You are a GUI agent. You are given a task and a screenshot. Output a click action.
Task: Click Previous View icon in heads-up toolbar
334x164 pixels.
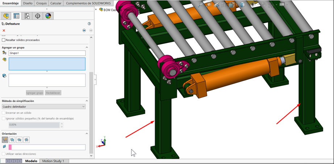(217, 5)
